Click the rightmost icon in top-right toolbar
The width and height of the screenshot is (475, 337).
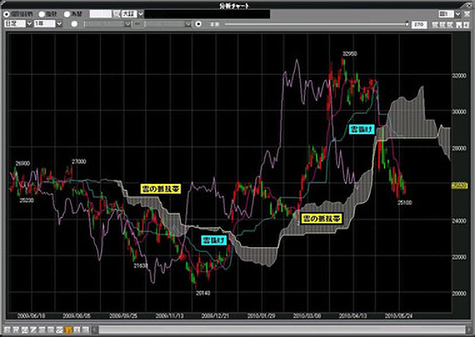coord(468,24)
